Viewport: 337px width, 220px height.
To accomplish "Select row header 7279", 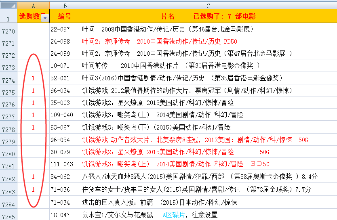I will pyautogui.click(x=8, y=140).
